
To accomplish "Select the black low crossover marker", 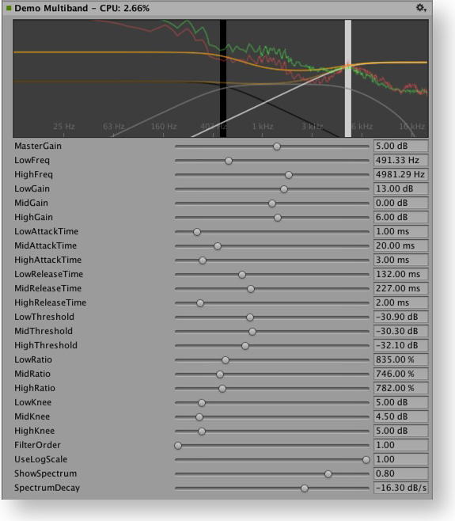I will [223, 78].
